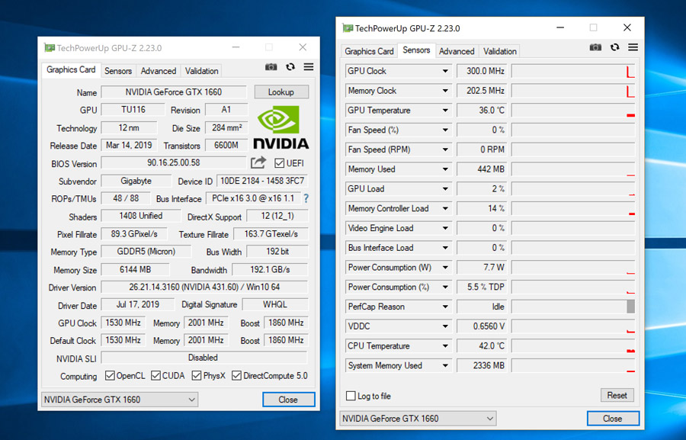
Task: Open the Power Consumption (%) dropdown
Action: [x=445, y=287]
